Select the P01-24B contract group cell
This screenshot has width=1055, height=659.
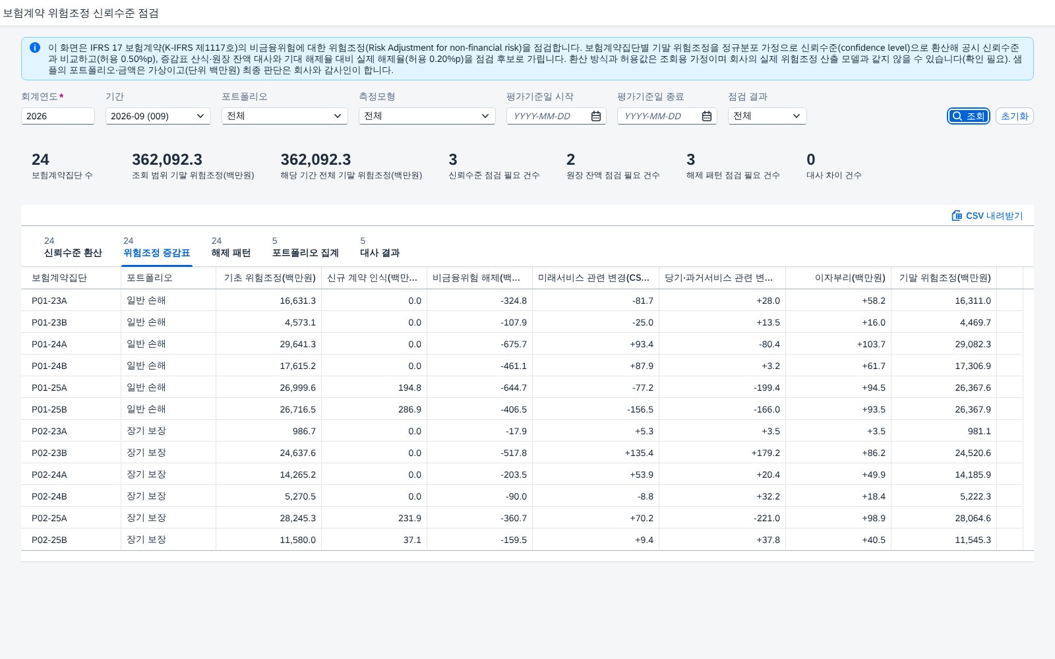coord(71,366)
